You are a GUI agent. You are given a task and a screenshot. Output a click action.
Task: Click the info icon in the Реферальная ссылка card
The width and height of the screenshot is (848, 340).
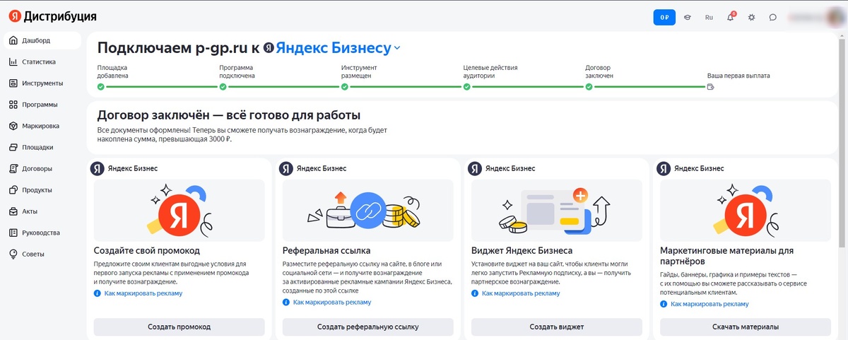pyautogui.click(x=286, y=302)
